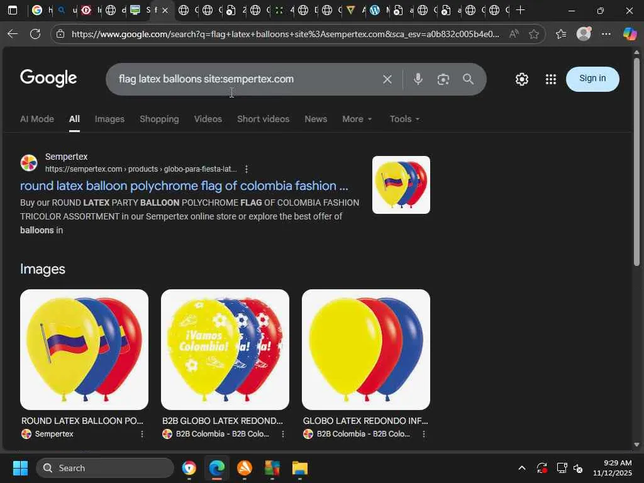Switch to Images results tab
This screenshot has height=483, width=644.
click(x=109, y=119)
